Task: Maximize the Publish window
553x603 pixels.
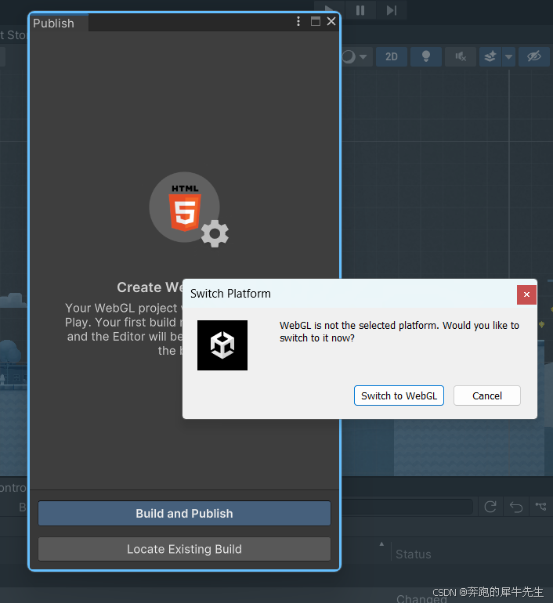Action: click(316, 21)
